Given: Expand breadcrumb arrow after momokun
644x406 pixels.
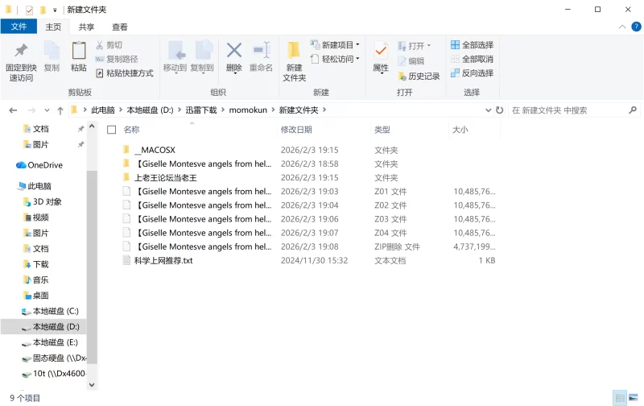Looking at the screenshot, I should (x=273, y=110).
